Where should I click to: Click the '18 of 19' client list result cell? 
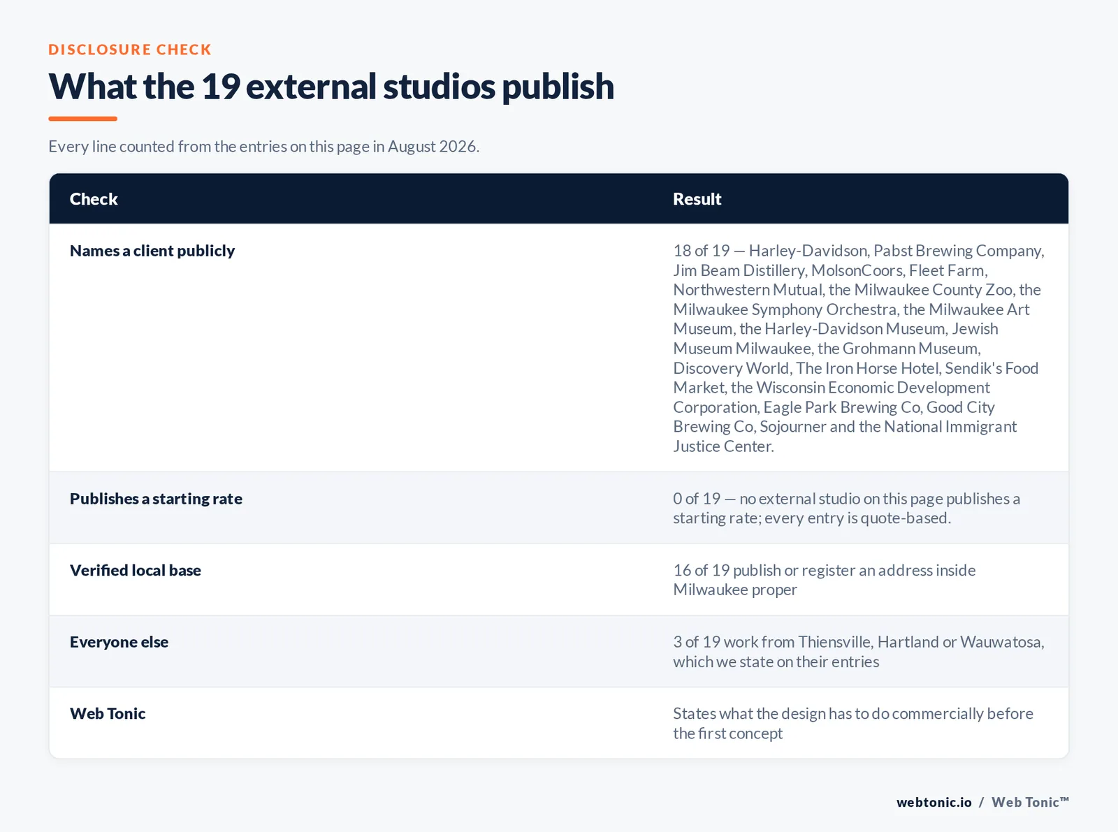click(x=859, y=348)
